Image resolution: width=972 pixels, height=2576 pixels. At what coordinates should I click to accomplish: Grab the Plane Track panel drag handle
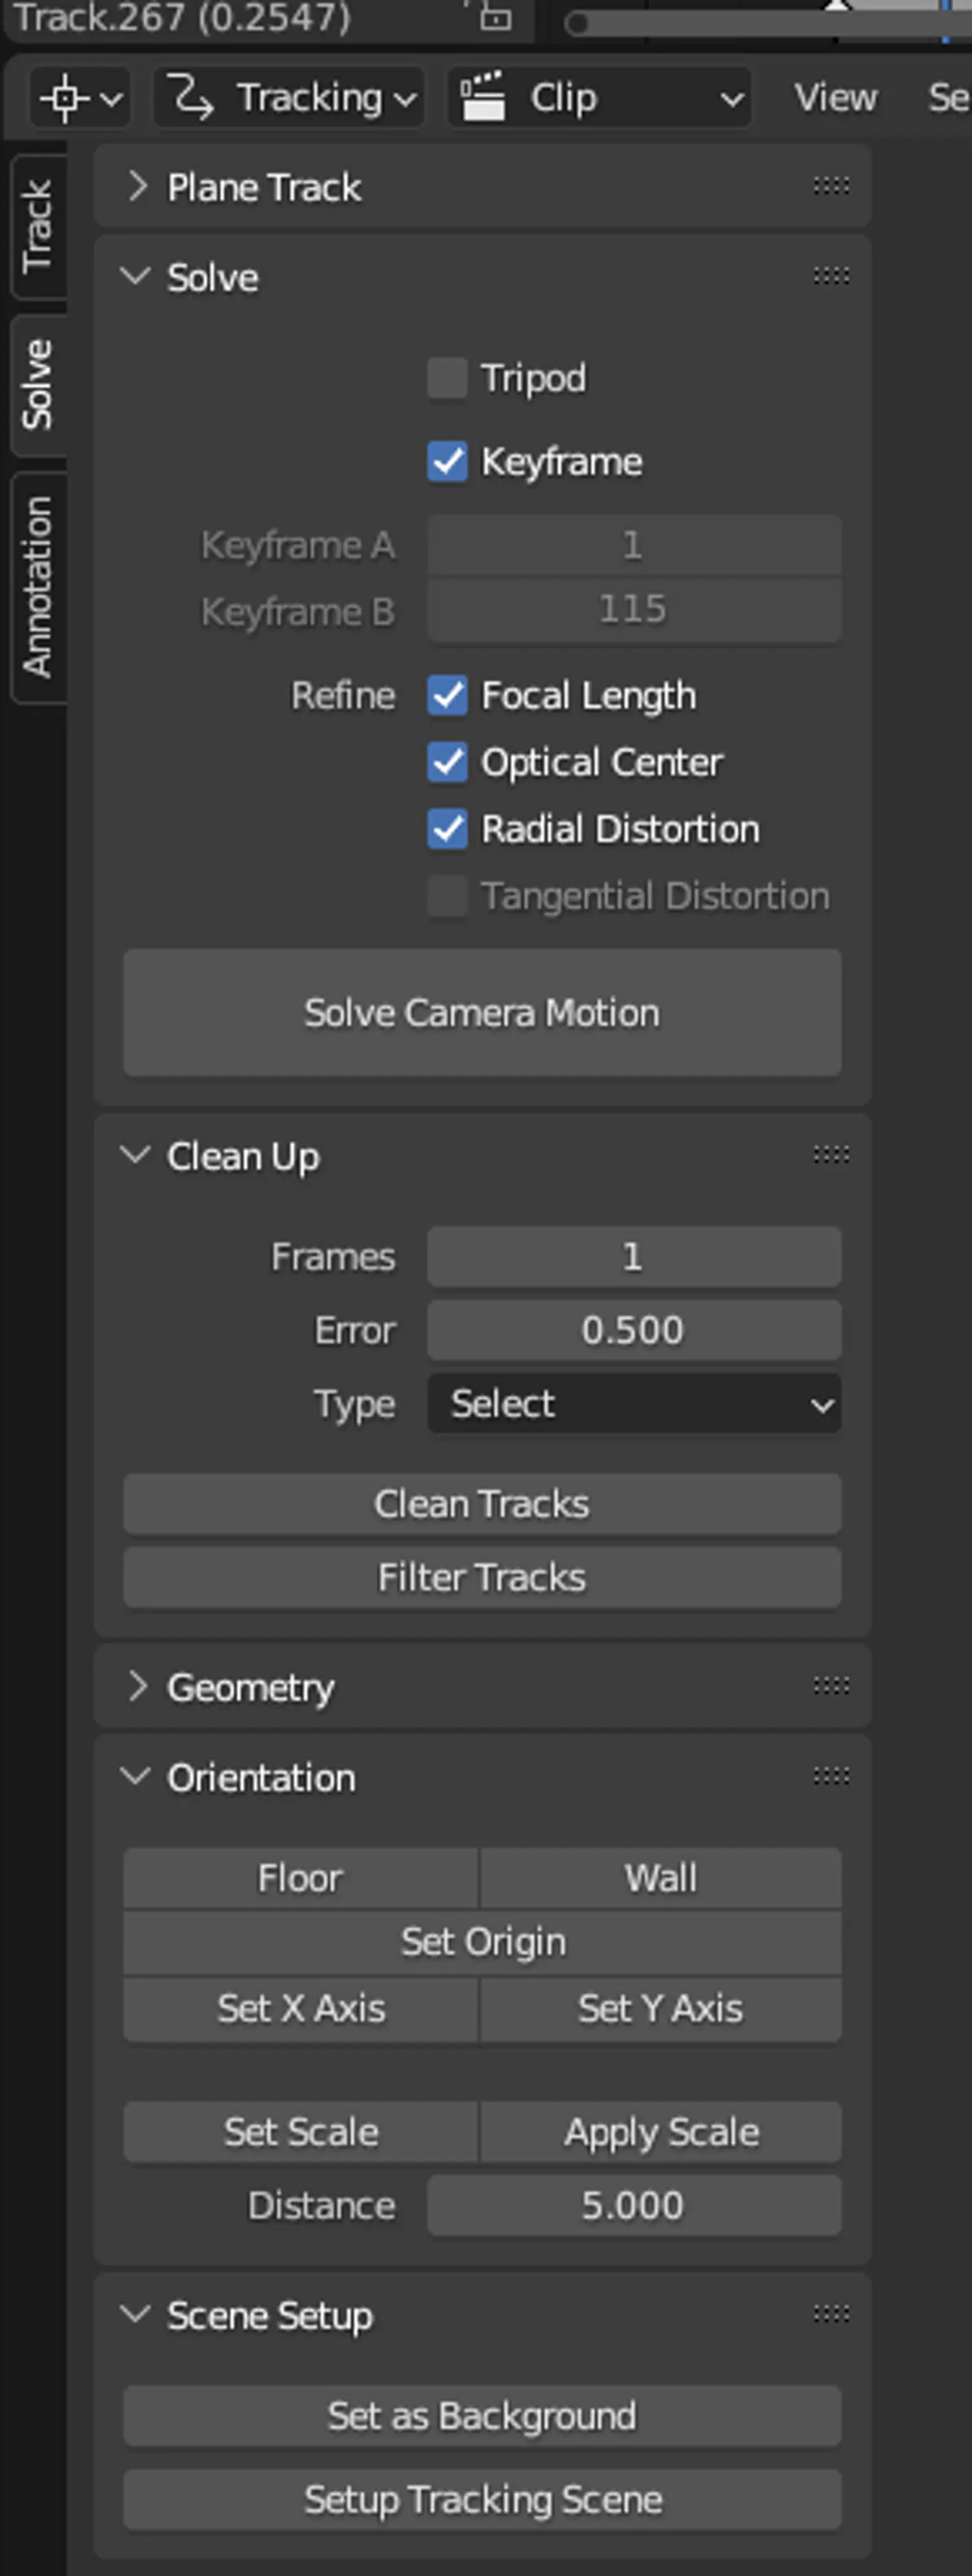[x=831, y=186]
